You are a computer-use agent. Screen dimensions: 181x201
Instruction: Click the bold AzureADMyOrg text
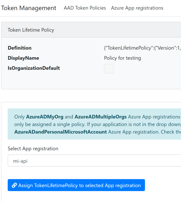[x=46, y=117]
